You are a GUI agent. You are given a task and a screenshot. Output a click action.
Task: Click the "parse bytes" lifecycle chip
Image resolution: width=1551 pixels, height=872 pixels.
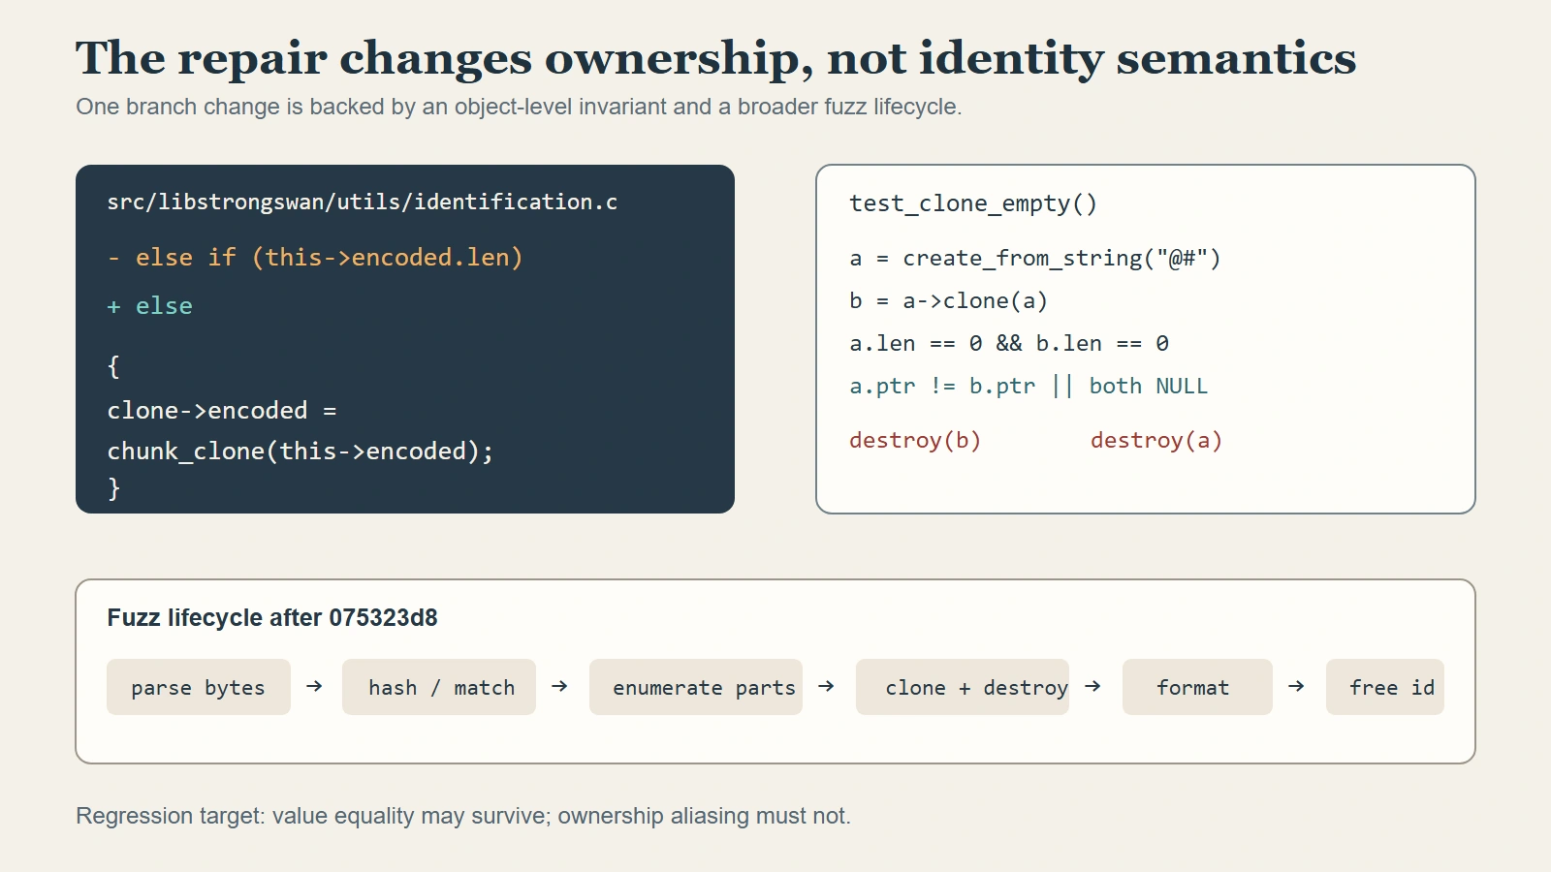tap(199, 687)
